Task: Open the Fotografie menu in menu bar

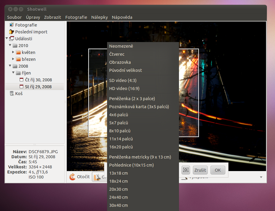Action: [76, 17]
